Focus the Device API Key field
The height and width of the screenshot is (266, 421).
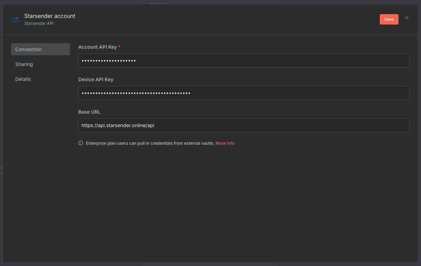point(244,93)
